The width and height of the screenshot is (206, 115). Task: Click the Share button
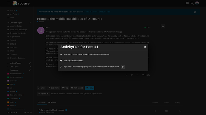pyautogui.click(x=42, y=88)
